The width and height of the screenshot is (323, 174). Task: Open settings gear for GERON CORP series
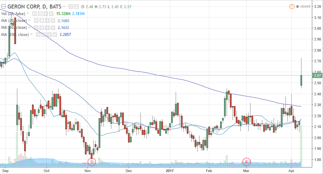76,7
